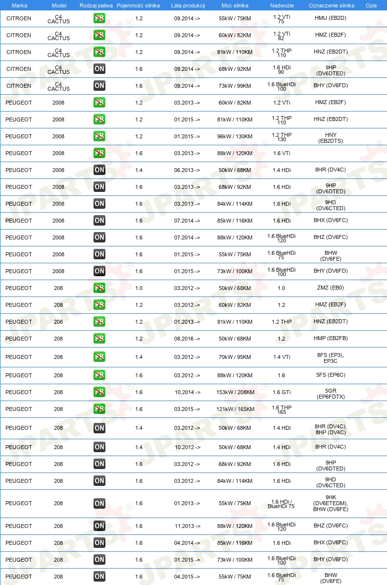Screen dimensions: 387x585
Task: Click the 'ZMZ (EB0)' engine code
Action: click(331, 288)
